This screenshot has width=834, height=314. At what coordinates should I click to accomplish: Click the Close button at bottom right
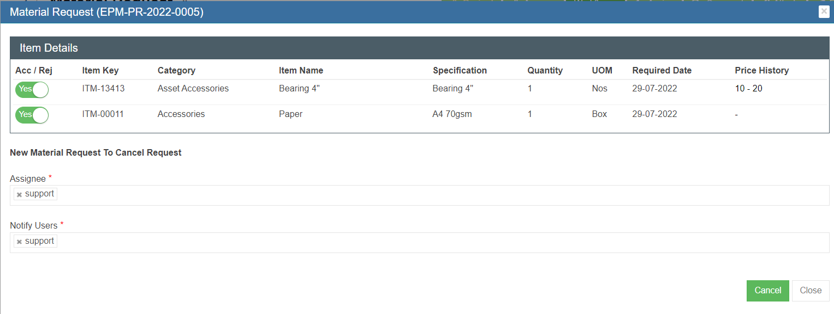810,291
